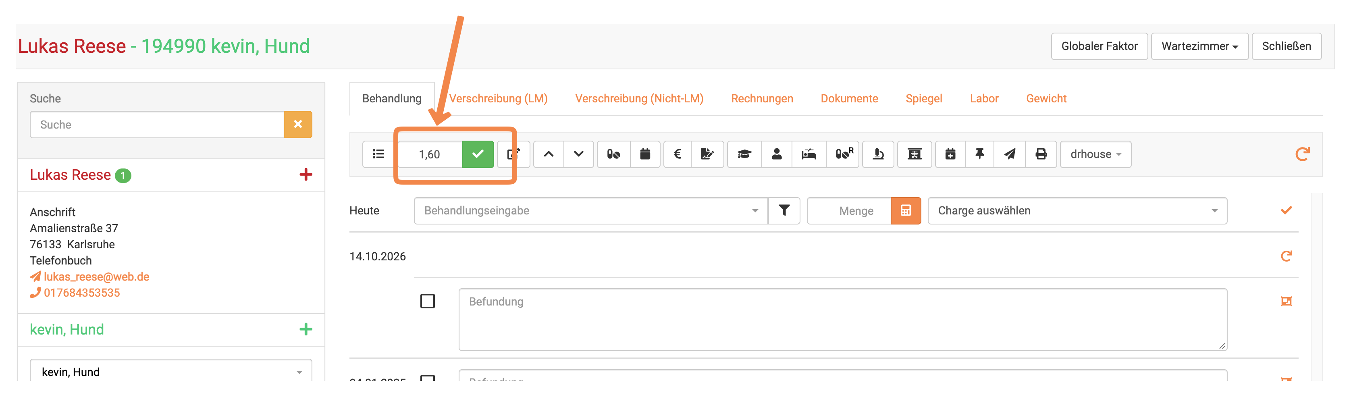Screen dimensions: 1351x397
Task: Open the Charge auswählen dropdown
Action: [x=1077, y=211]
